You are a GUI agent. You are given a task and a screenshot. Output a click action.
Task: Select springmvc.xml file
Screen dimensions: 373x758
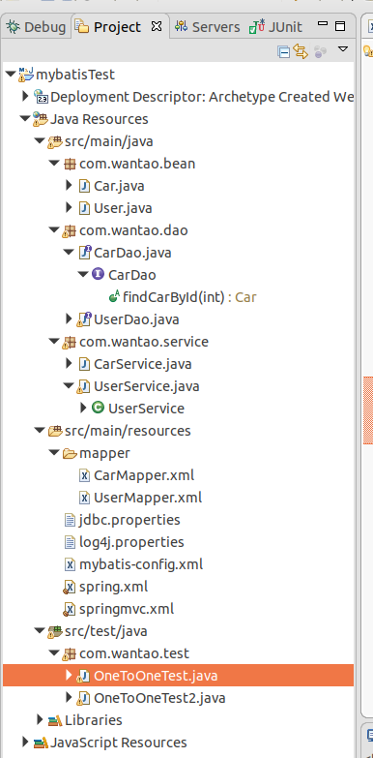click(x=127, y=608)
